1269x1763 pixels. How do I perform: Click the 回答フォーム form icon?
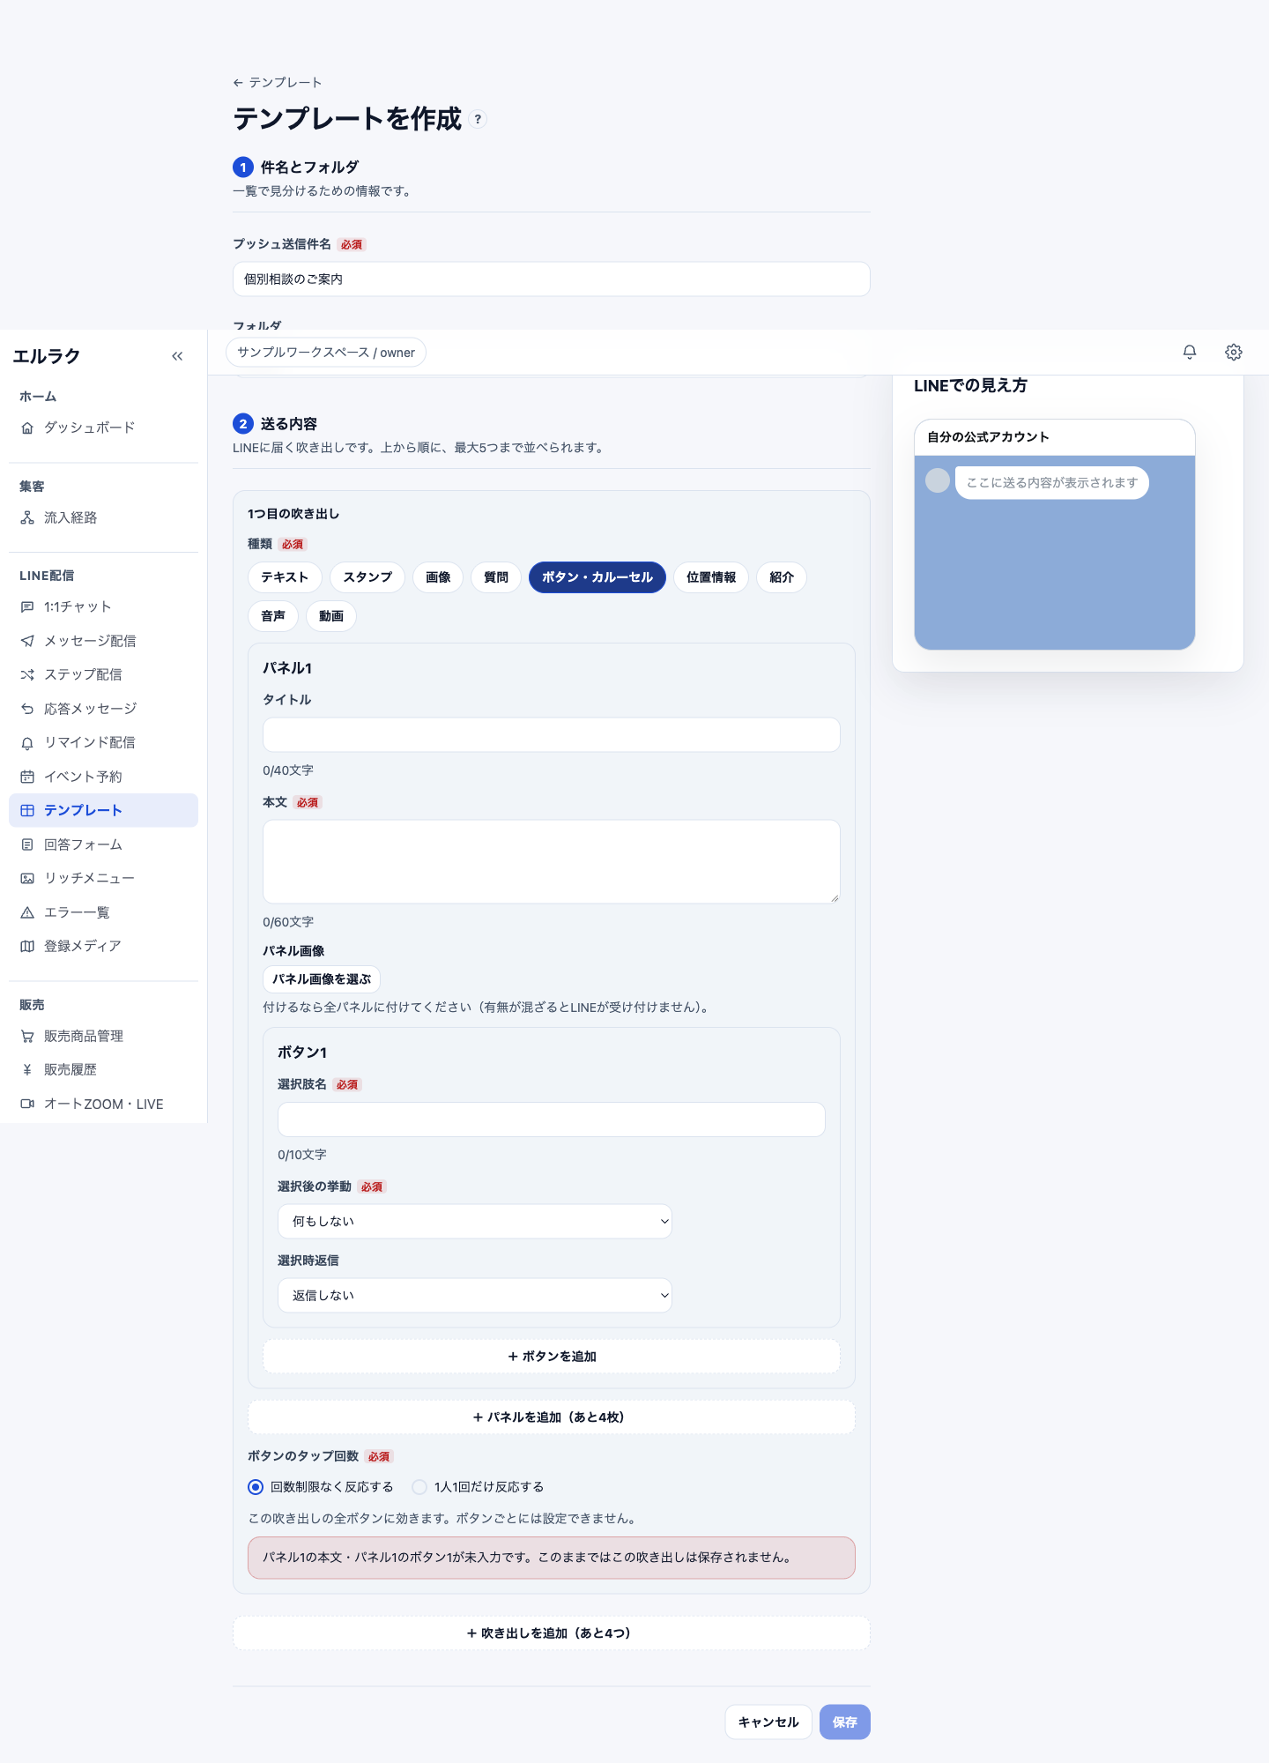coord(27,844)
